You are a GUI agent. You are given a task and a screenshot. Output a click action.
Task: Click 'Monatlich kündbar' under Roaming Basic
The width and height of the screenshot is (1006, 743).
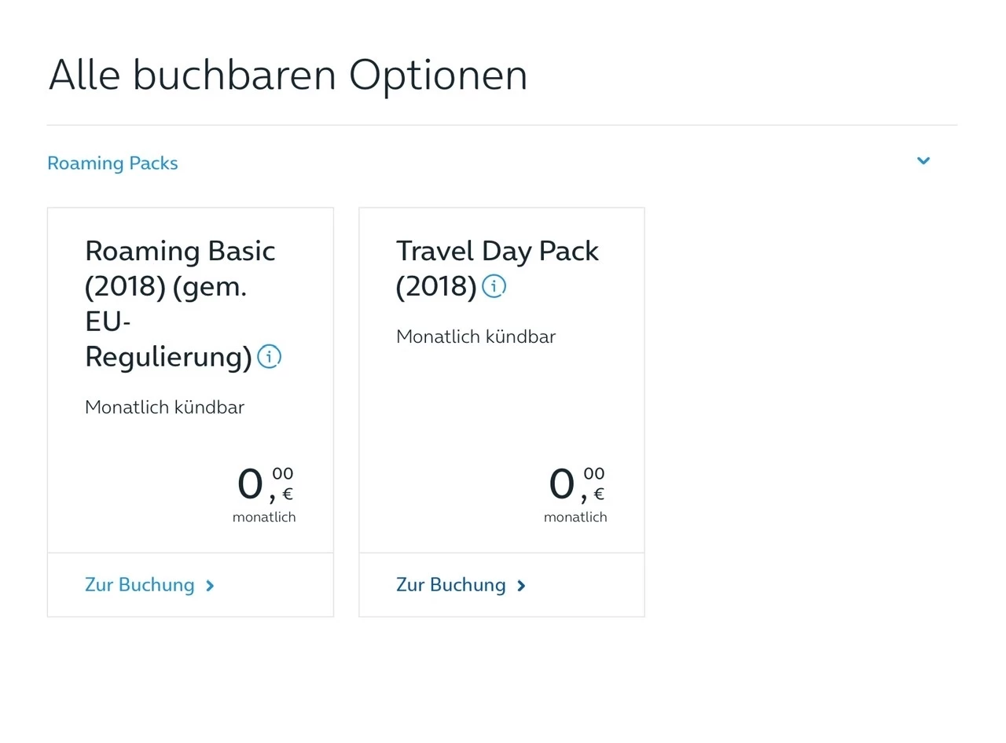(x=164, y=407)
